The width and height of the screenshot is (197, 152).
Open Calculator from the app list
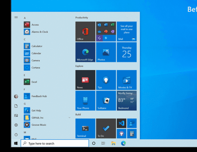(x=47, y=46)
